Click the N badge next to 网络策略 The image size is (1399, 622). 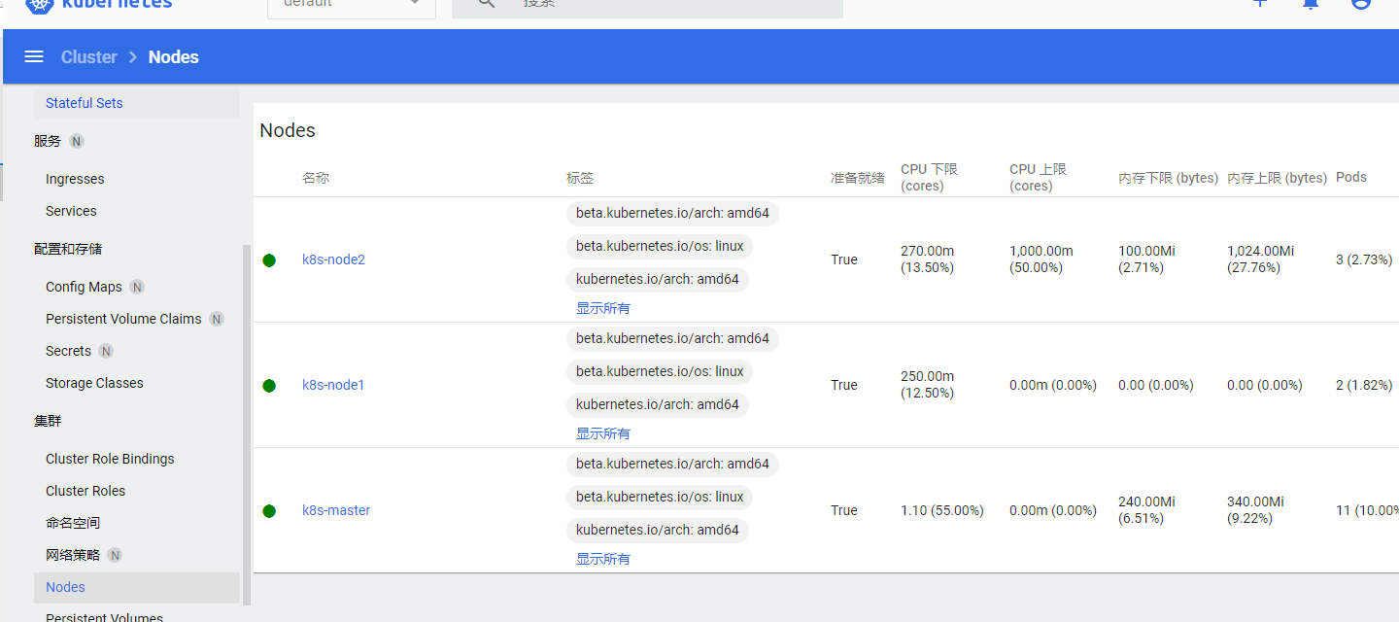[x=116, y=555]
